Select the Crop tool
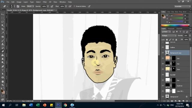The height and width of the screenshot is (108, 192). pos(3,29)
